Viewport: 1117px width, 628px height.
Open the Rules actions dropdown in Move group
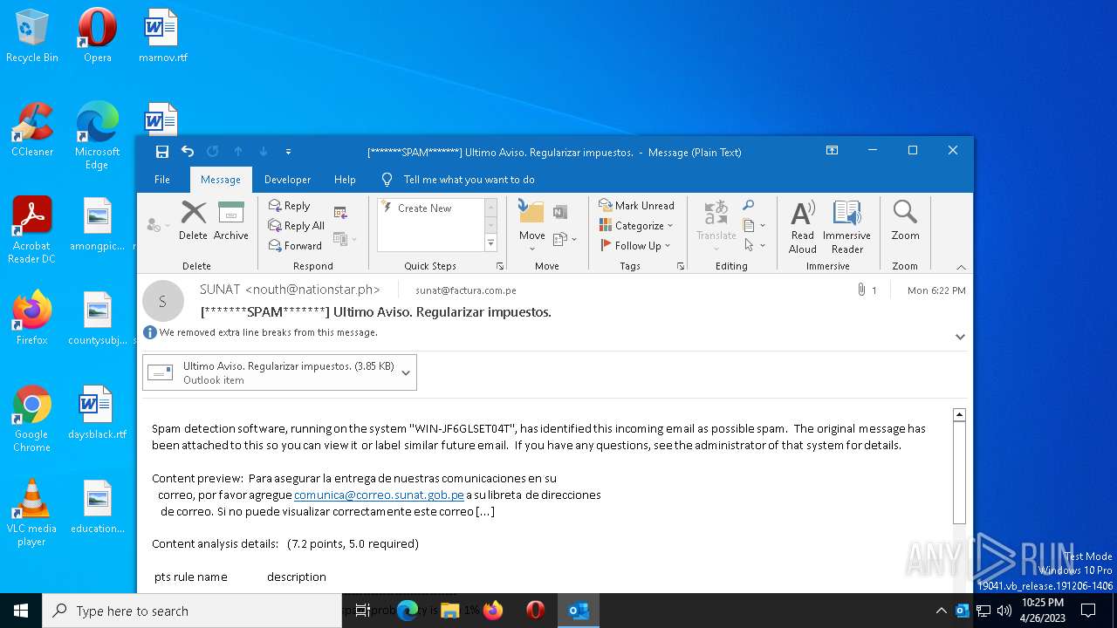pos(565,239)
